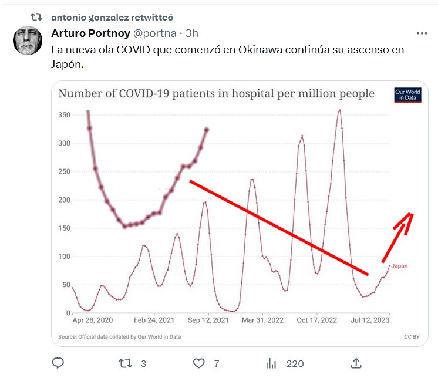Click the retweeted indicator icon at top
This screenshot has width=438, height=378.
pos(35,18)
